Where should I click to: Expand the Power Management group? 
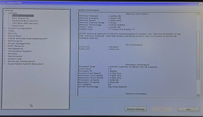[5, 43]
